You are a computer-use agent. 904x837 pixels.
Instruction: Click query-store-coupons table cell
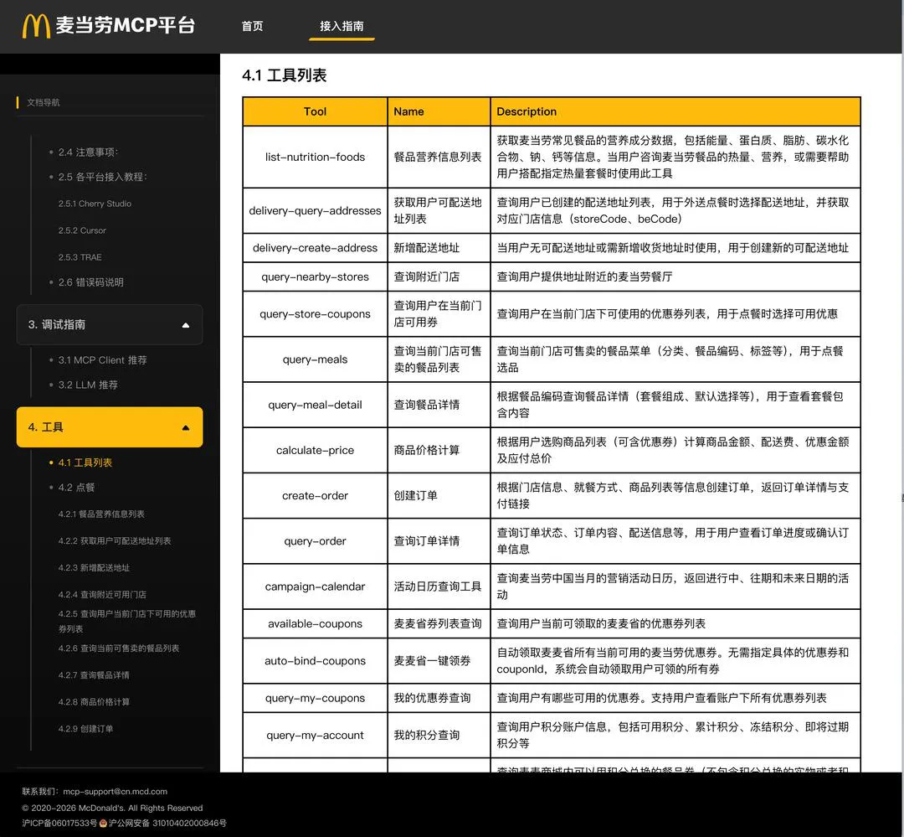[315, 314]
